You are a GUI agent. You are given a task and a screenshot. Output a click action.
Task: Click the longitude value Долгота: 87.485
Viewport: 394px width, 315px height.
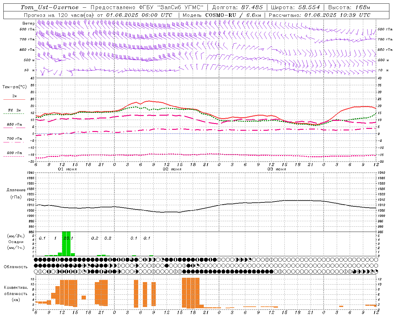[237, 7]
